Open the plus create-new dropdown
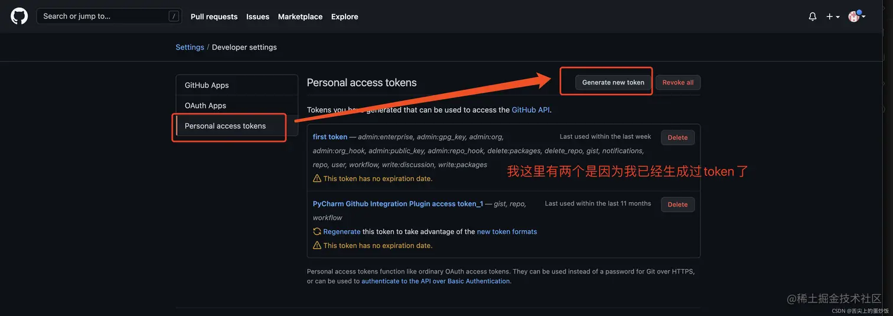Viewport: 893px width, 316px height. [833, 17]
